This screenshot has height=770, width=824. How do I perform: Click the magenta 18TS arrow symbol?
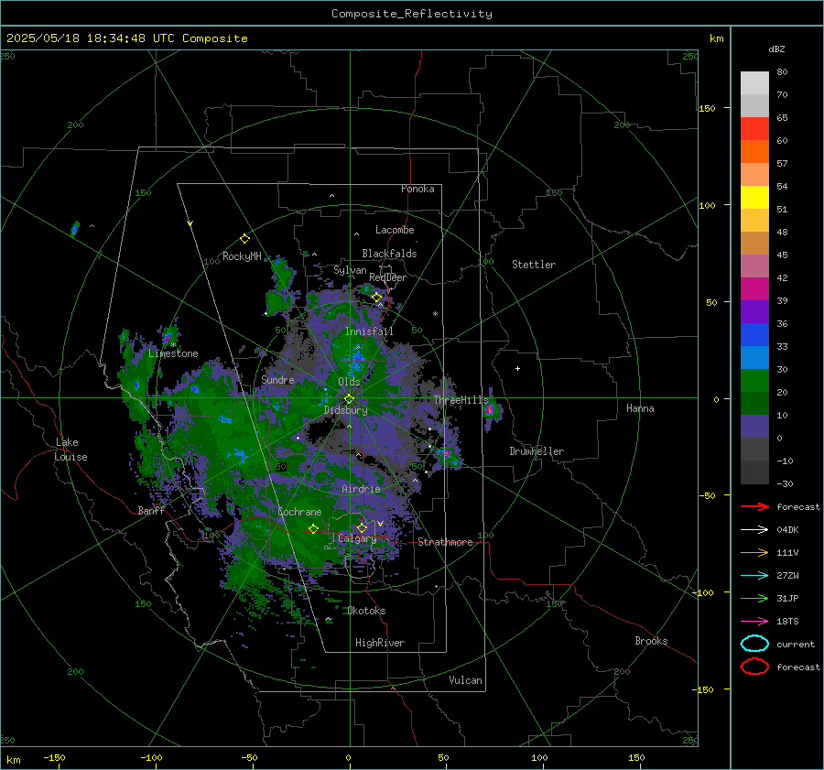(x=754, y=622)
